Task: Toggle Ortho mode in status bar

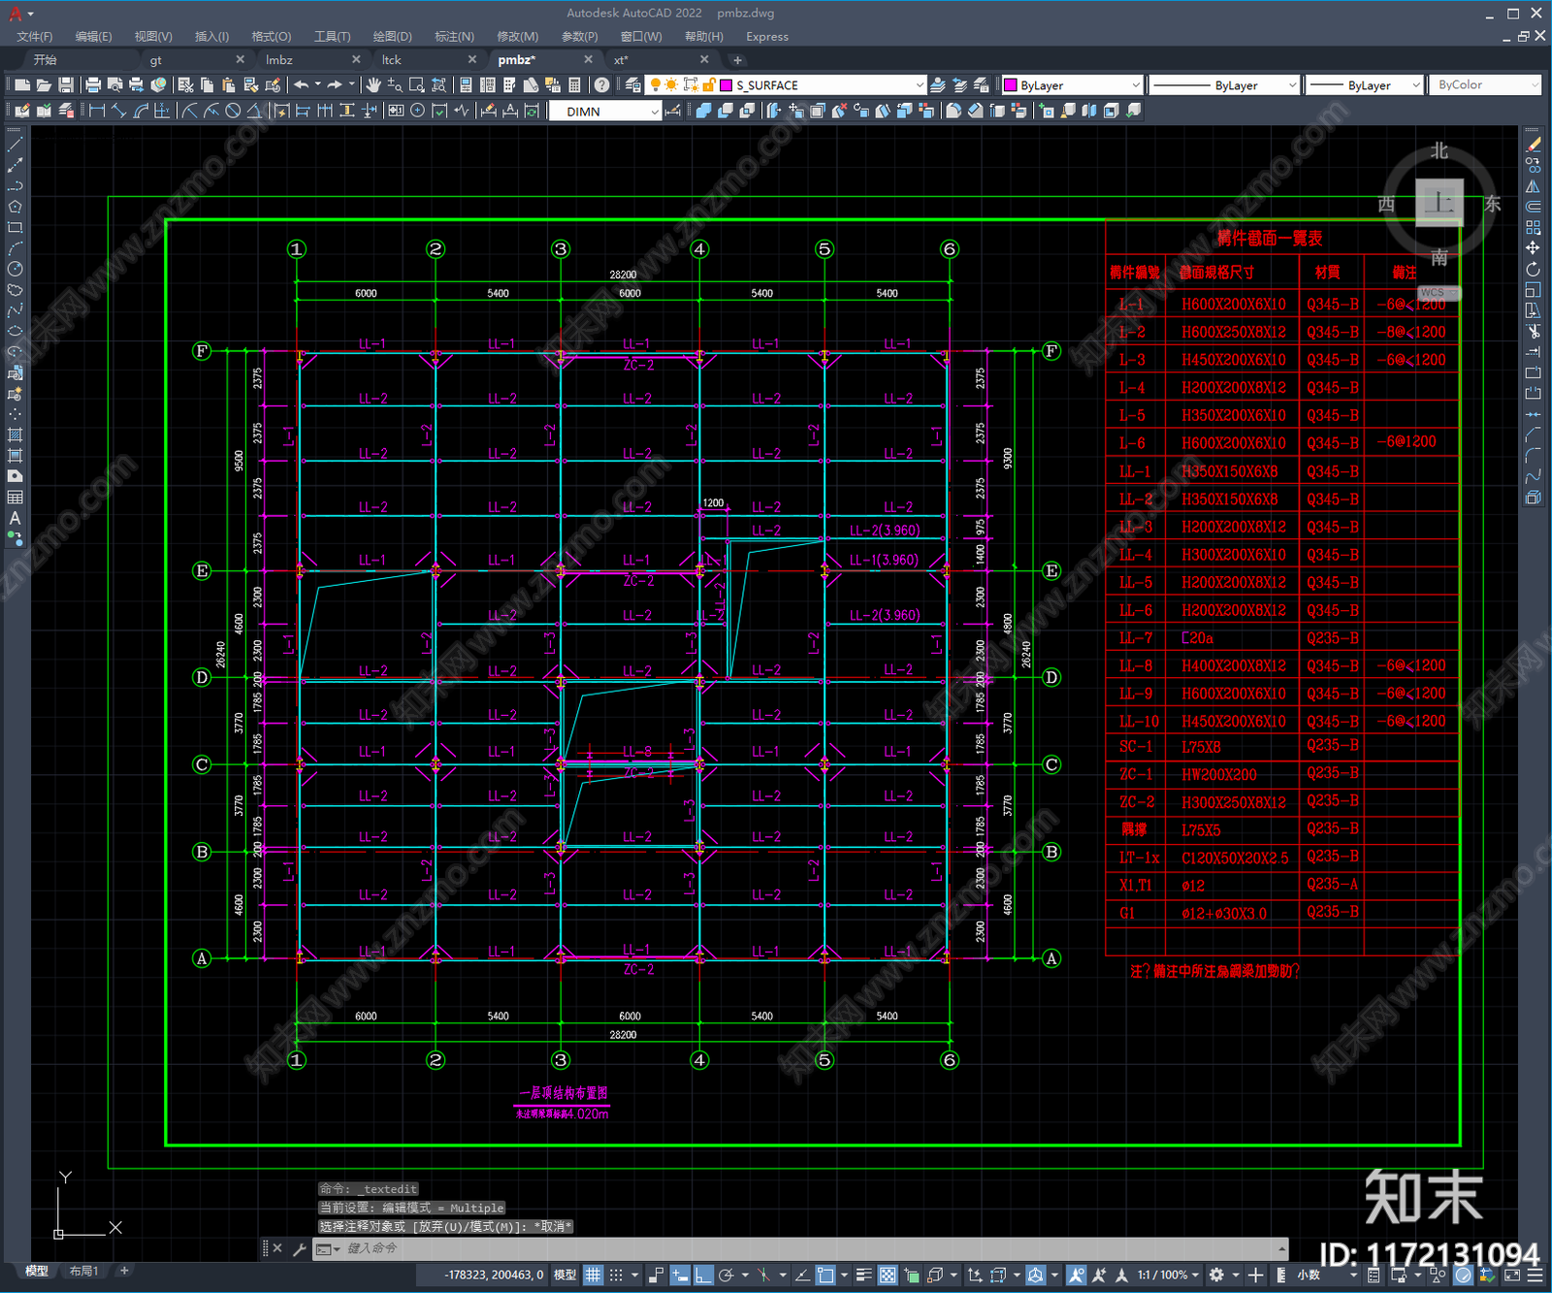Action: (704, 1275)
